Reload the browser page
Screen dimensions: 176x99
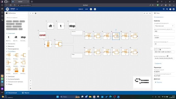point(15,5)
